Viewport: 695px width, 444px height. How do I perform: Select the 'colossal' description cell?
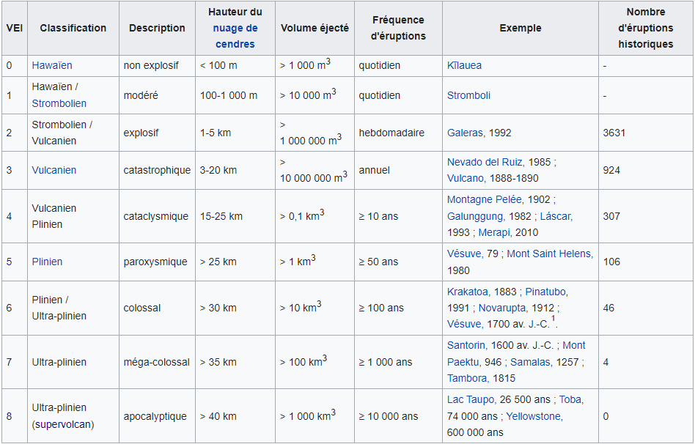[157, 308]
